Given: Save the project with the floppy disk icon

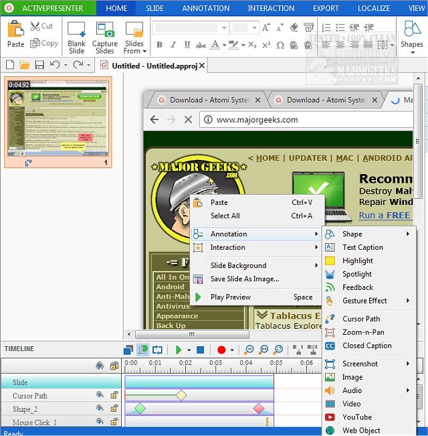Looking at the screenshot, I should (39, 65).
